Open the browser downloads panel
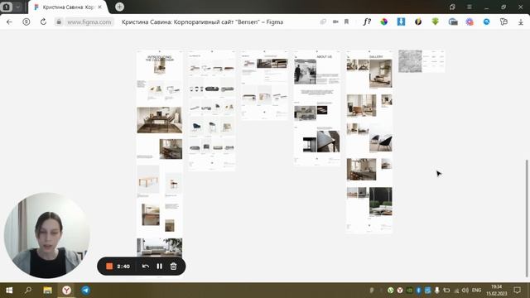 pos(521,22)
